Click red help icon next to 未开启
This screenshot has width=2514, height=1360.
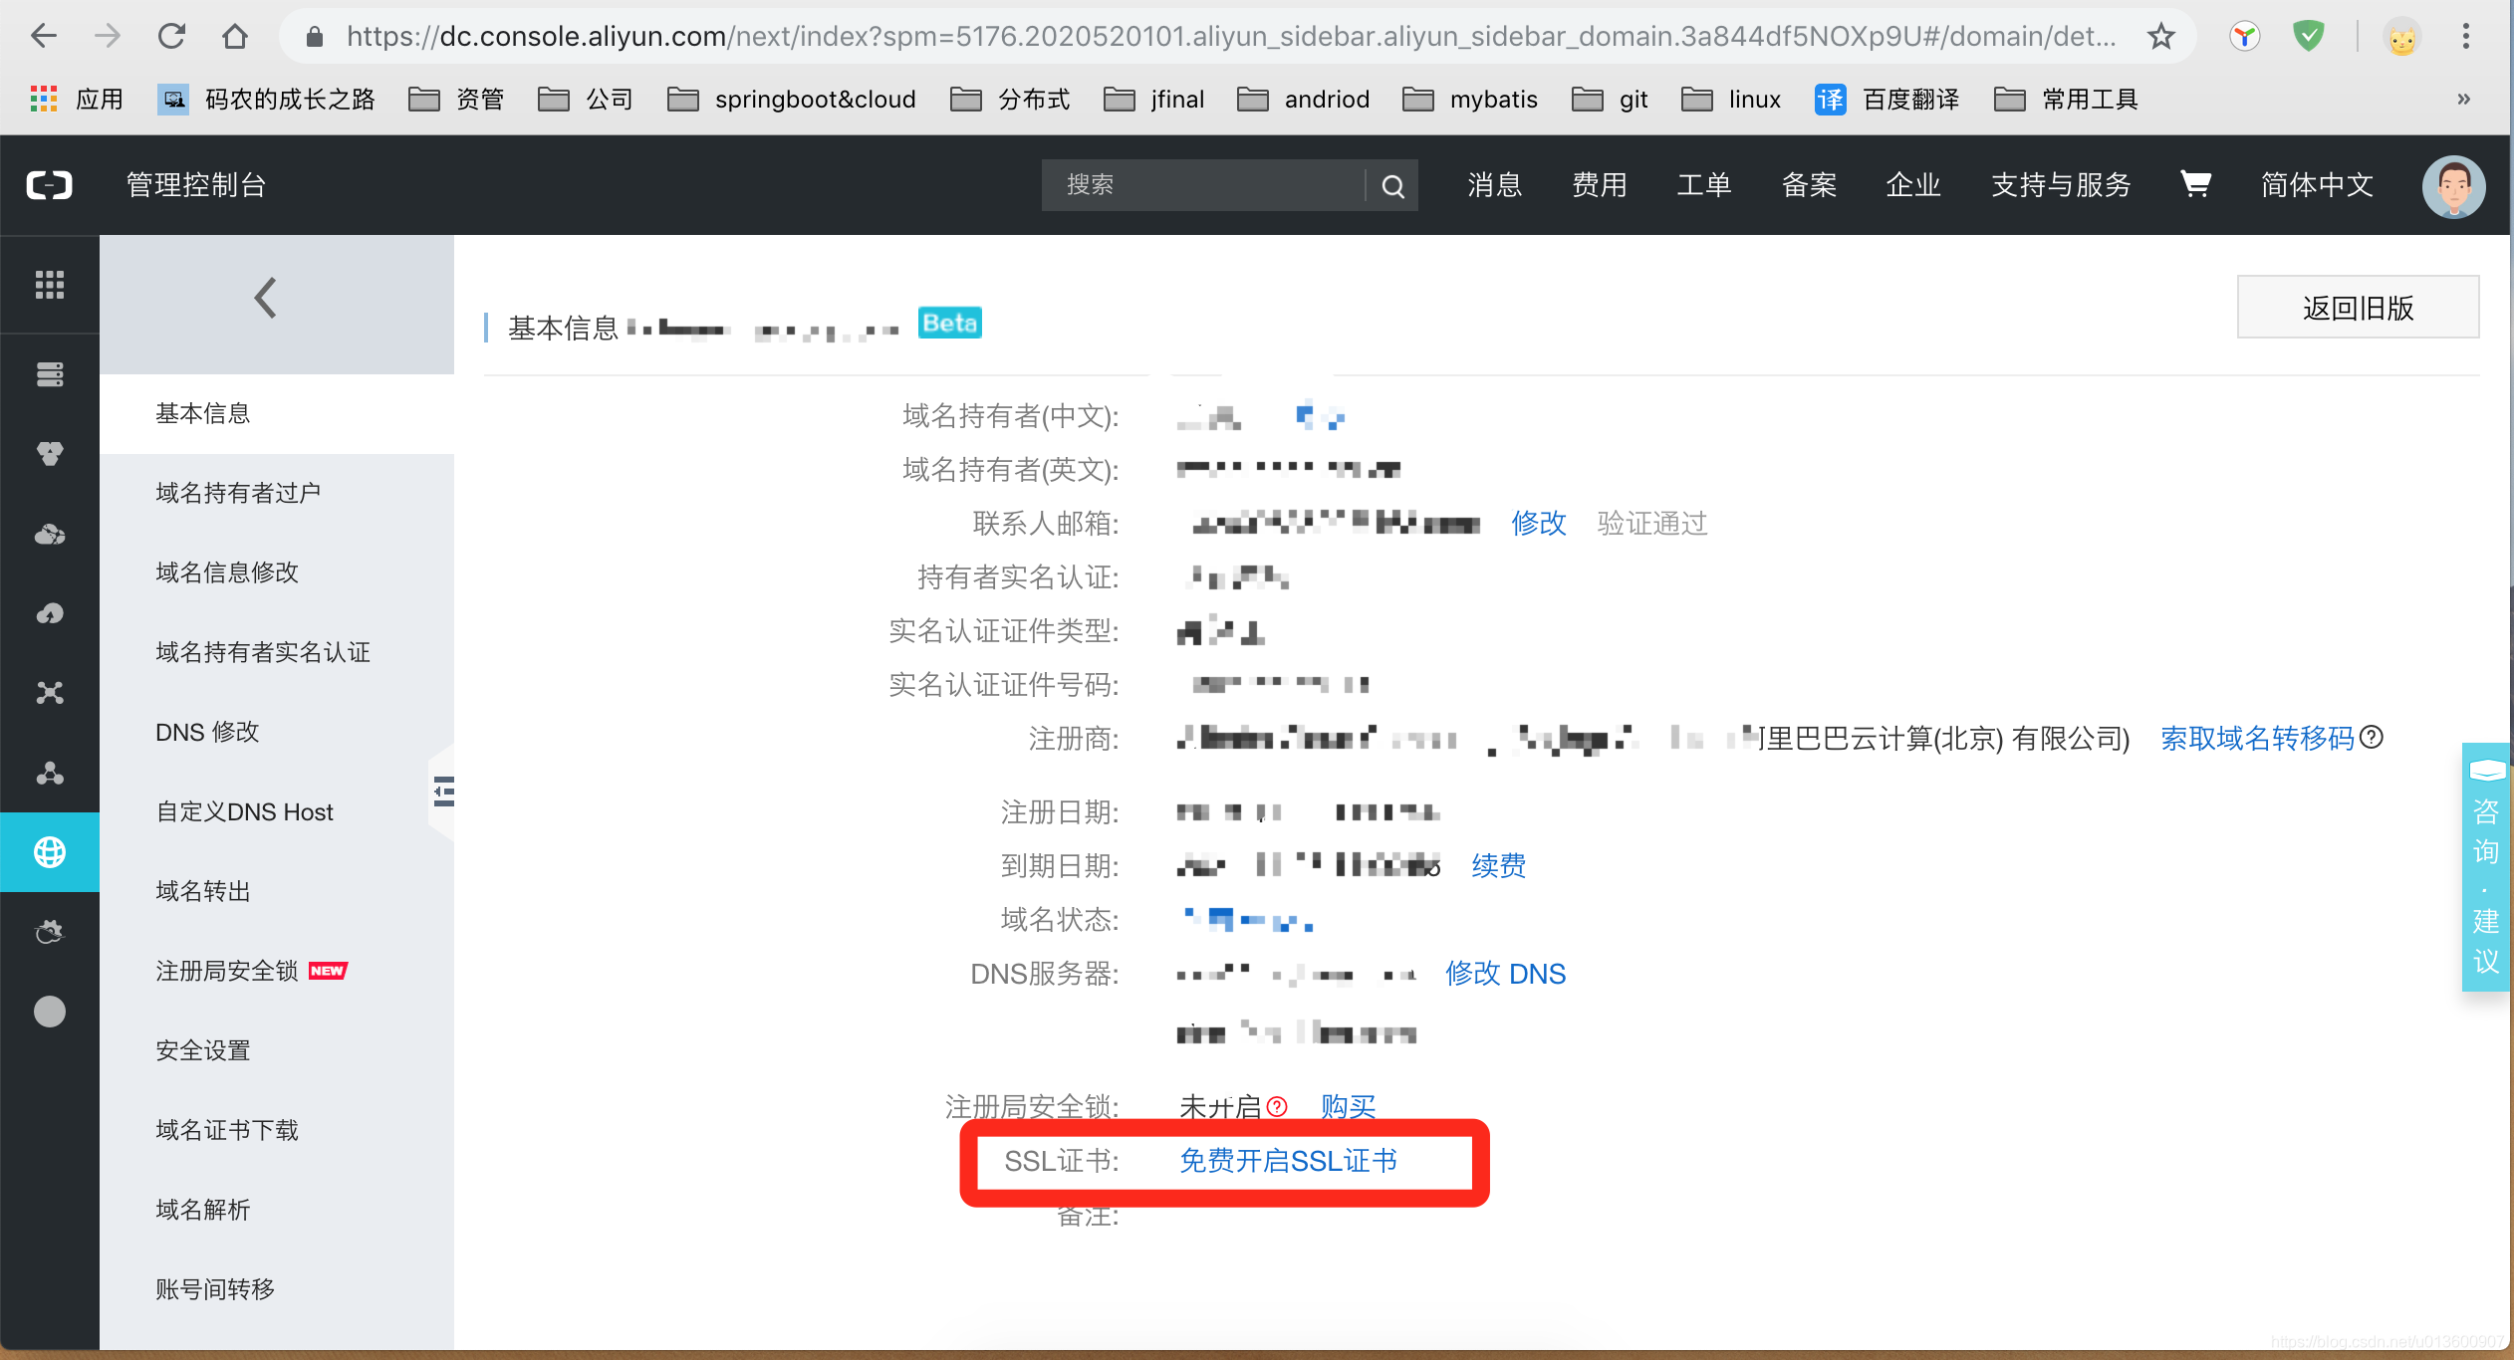coord(1276,1106)
